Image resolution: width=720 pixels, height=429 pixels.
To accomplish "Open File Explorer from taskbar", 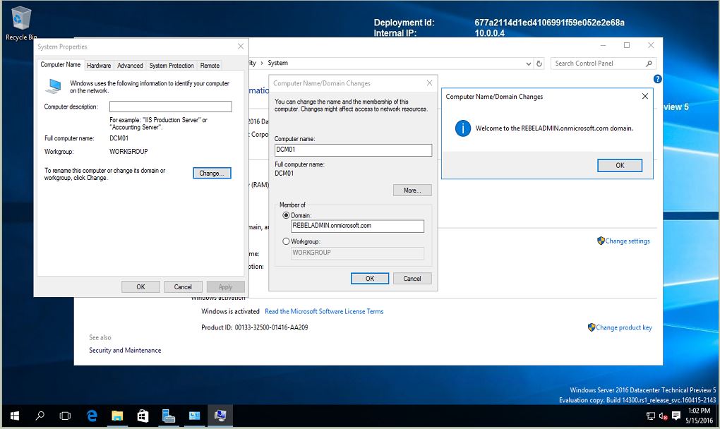I will (x=118, y=416).
